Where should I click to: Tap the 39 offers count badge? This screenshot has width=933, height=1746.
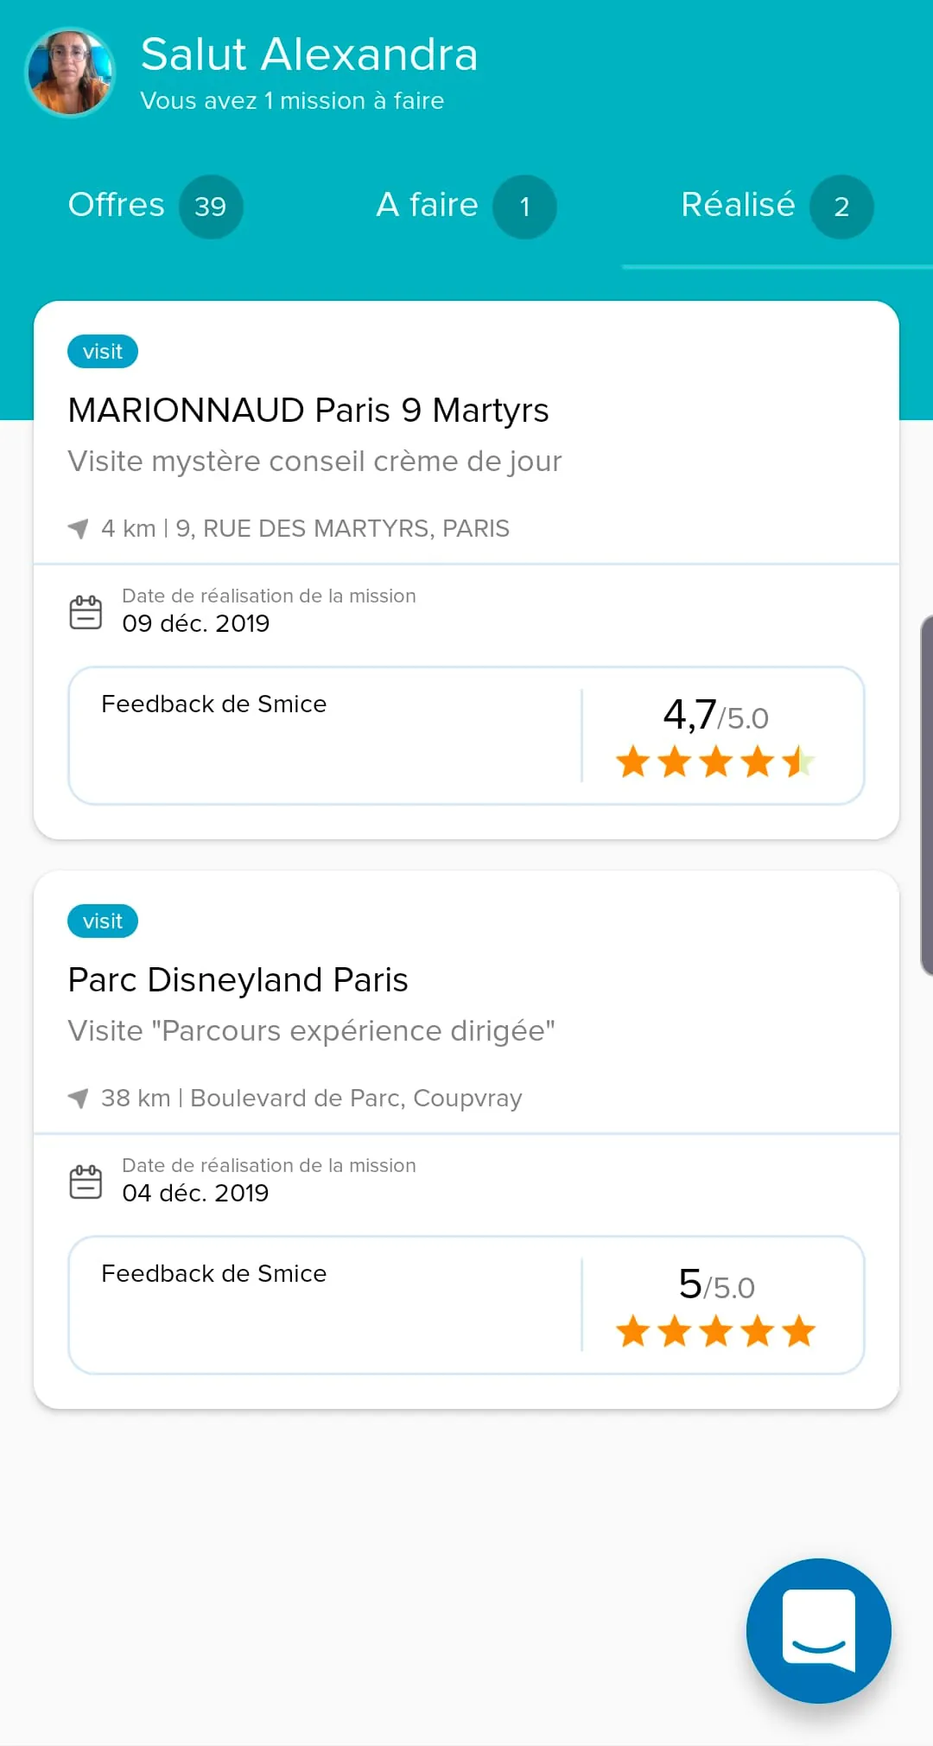(x=211, y=207)
